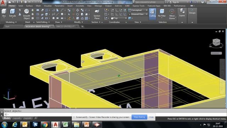Switch to the Solid ribbon tab

(x=21, y=6)
